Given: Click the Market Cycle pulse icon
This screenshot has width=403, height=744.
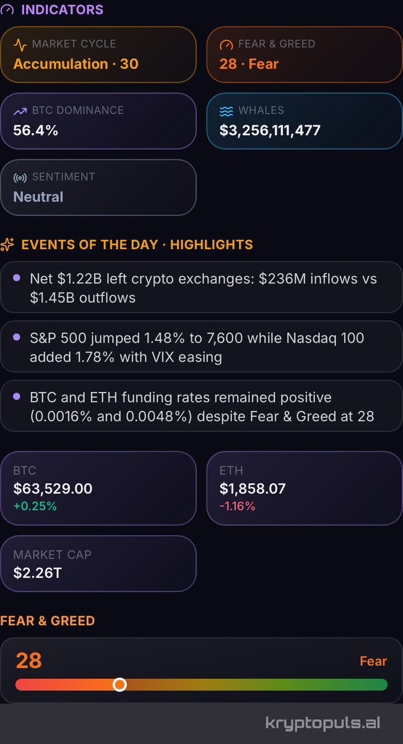Looking at the screenshot, I should [x=20, y=45].
